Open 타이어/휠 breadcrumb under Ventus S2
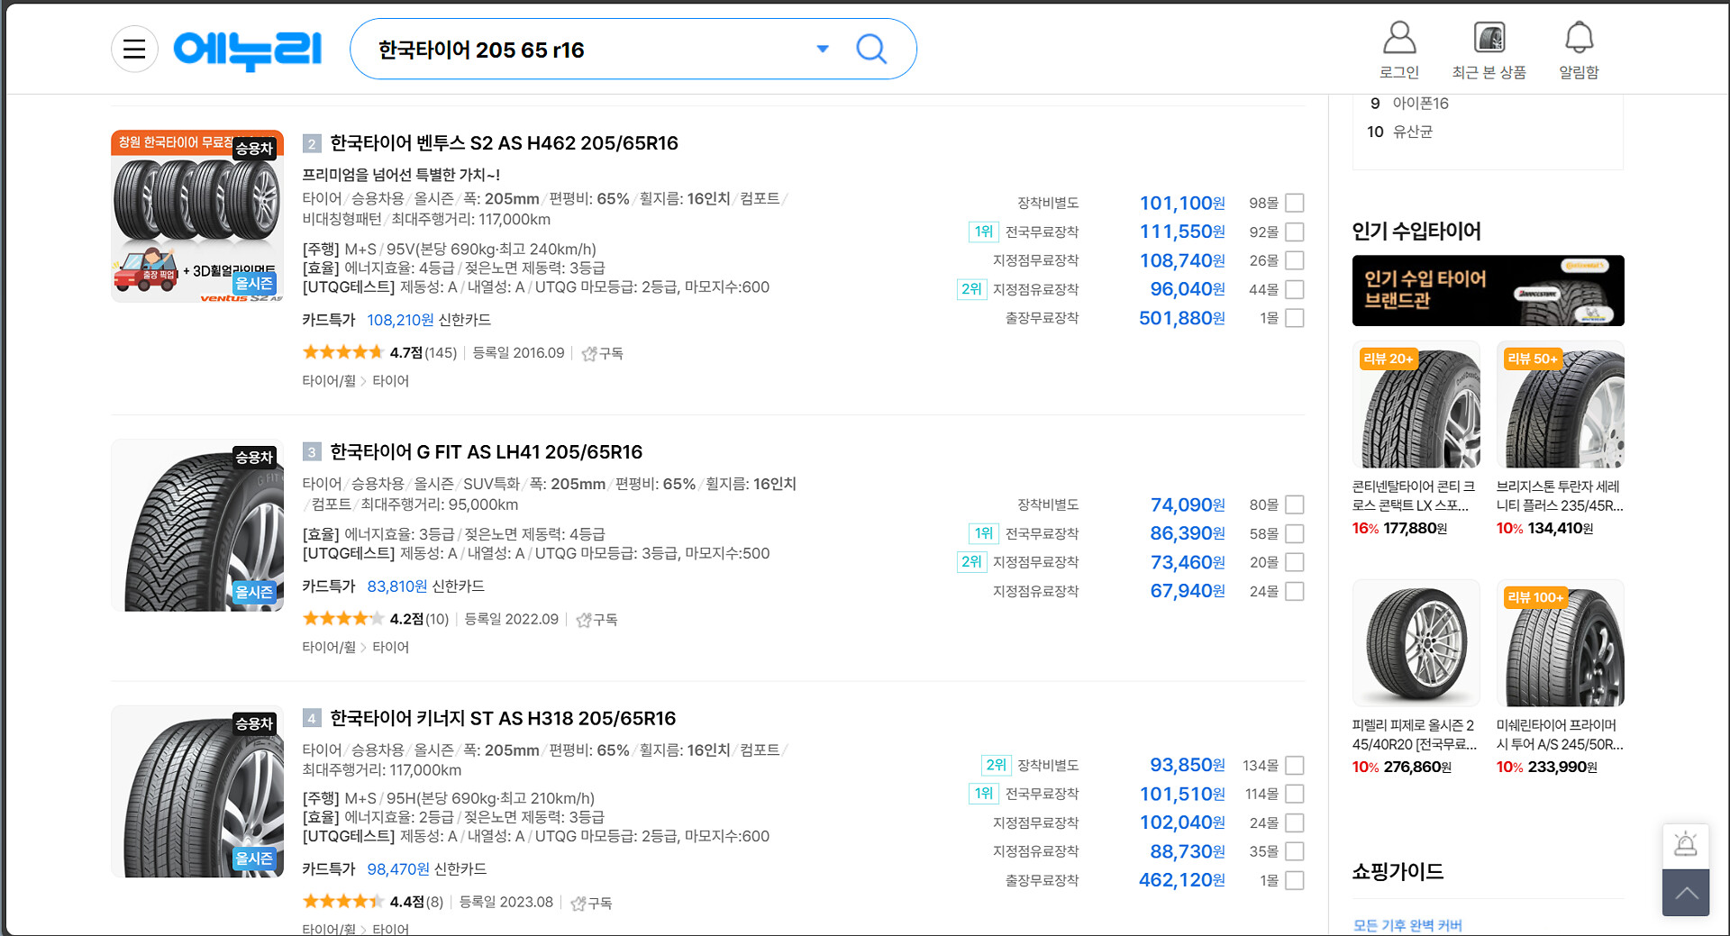This screenshot has width=1730, height=936. tap(329, 381)
